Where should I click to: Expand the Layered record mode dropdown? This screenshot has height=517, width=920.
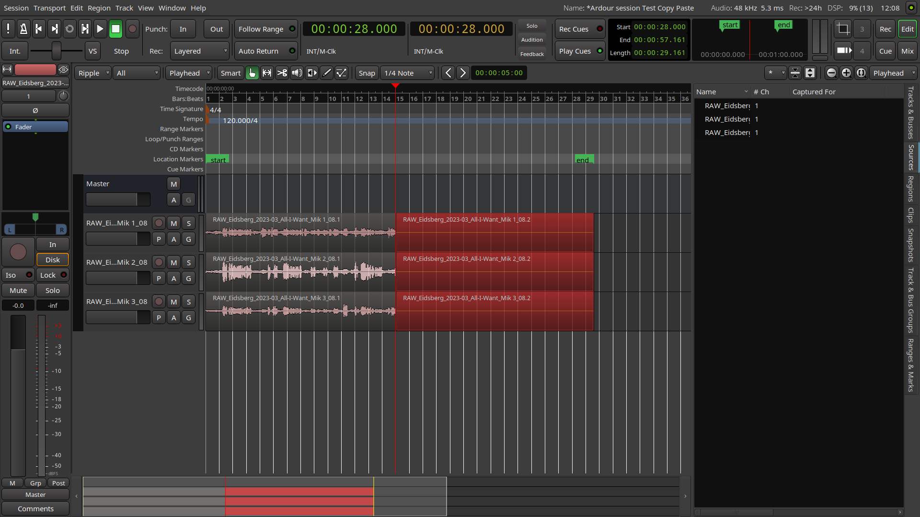click(x=199, y=51)
